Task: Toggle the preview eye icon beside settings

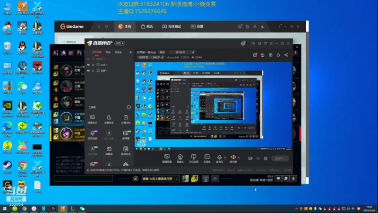Action: [x=258, y=159]
